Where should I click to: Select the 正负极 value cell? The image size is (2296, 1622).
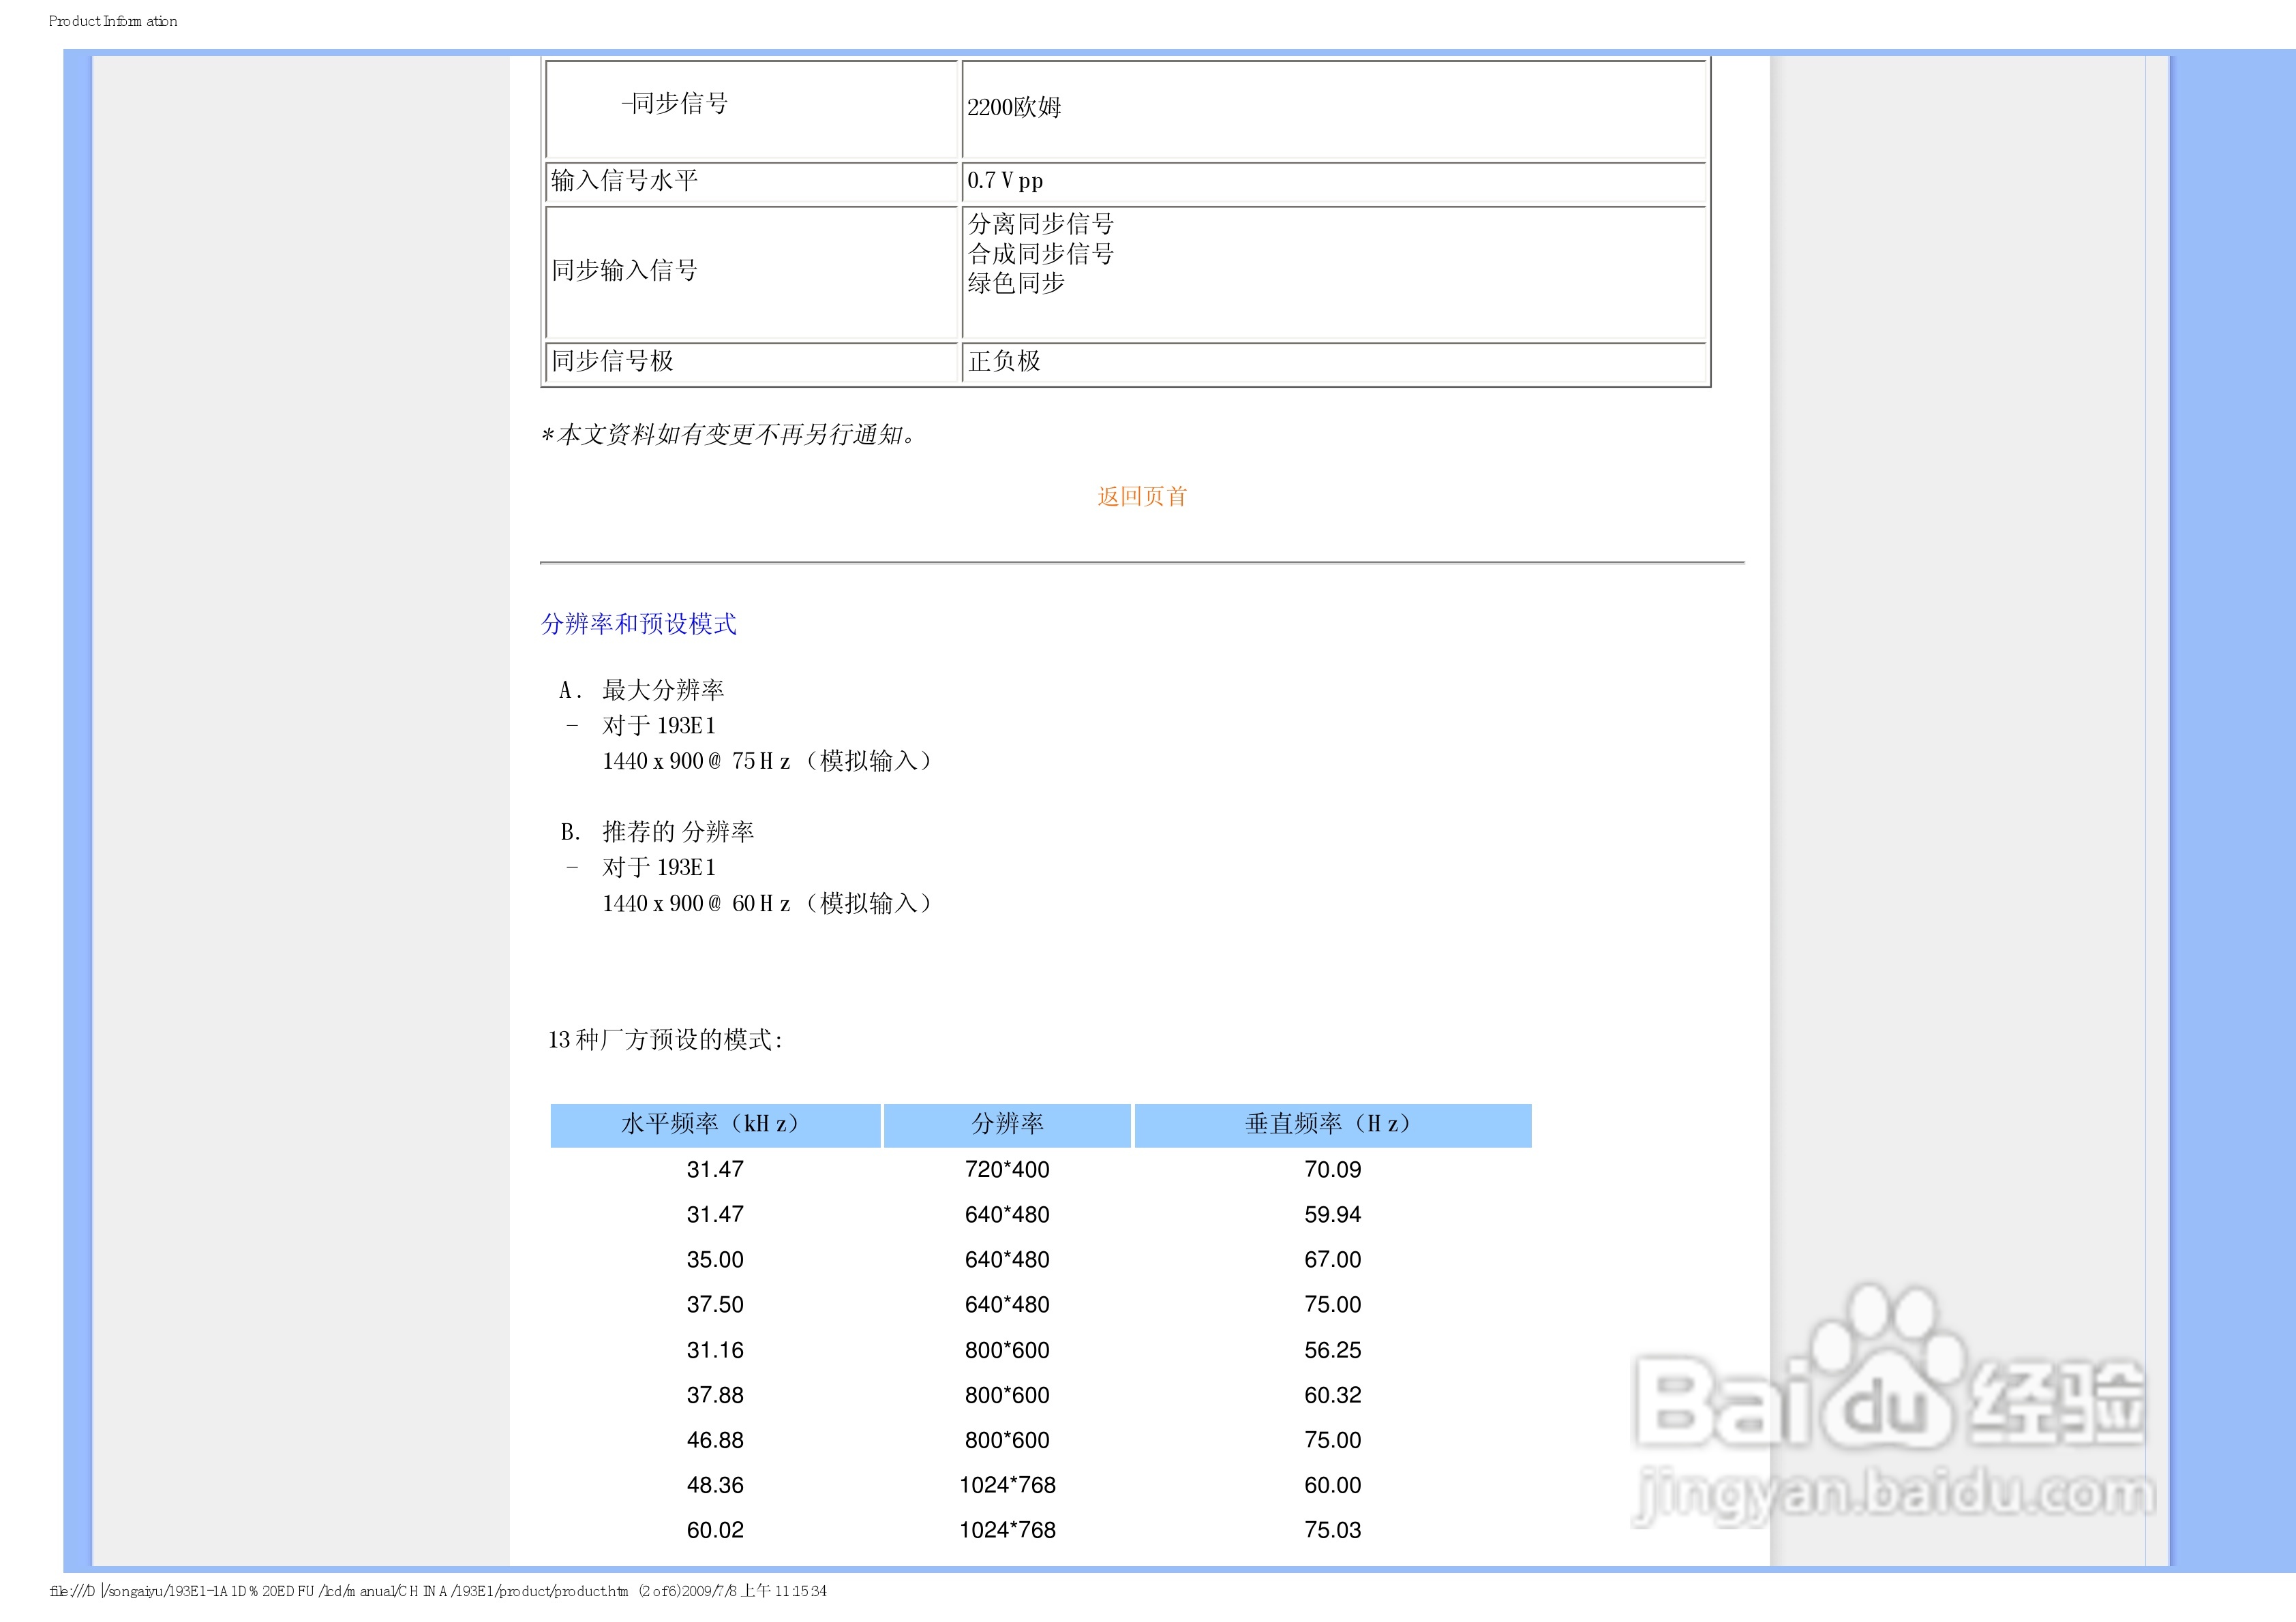click(x=1002, y=362)
